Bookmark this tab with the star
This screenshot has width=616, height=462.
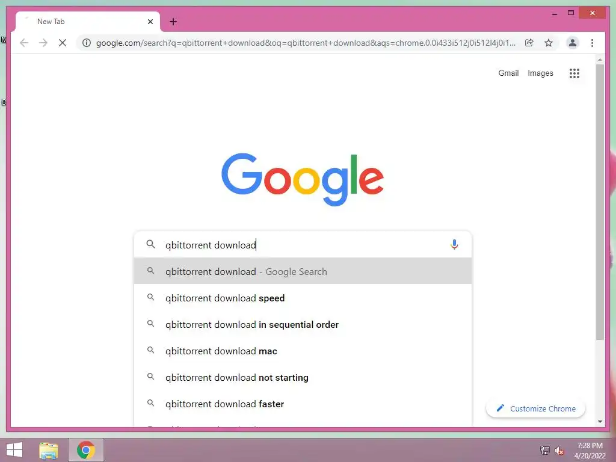(x=549, y=43)
